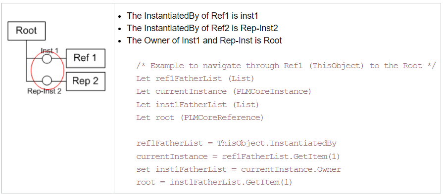This screenshot has width=443, height=195.
Task: Click second bullet about Ref2 Rep-Inst2
Action: tap(202, 28)
